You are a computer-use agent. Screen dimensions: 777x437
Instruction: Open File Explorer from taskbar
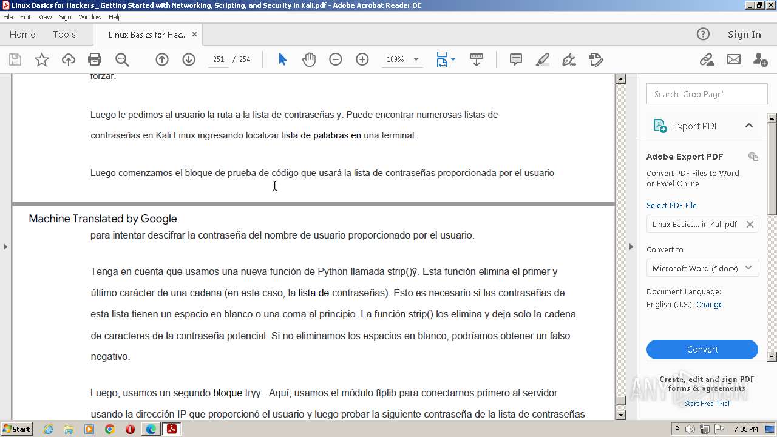[x=69, y=429]
